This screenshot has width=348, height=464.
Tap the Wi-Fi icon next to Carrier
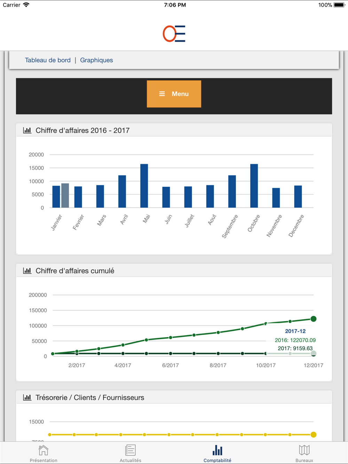[26, 5]
